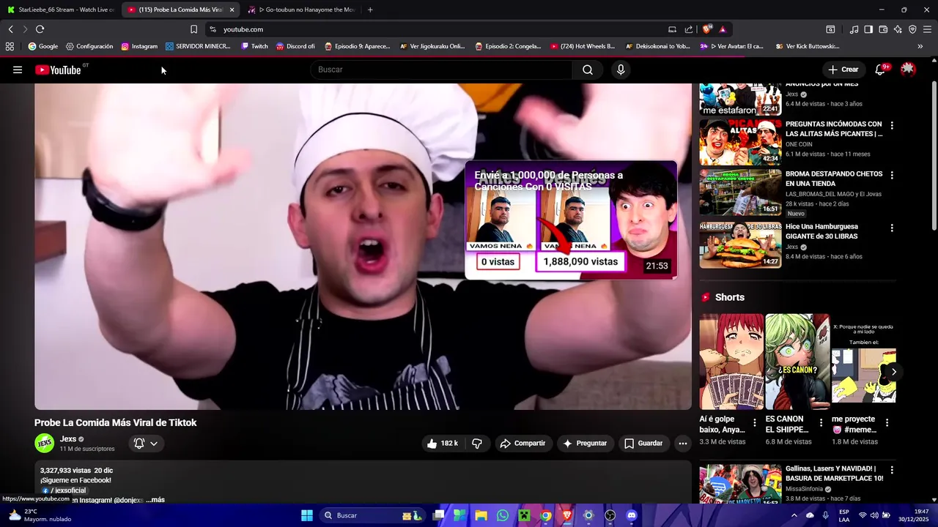
Task: Open the ¿ES CANON? short thumbnail
Action: pyautogui.click(x=797, y=362)
